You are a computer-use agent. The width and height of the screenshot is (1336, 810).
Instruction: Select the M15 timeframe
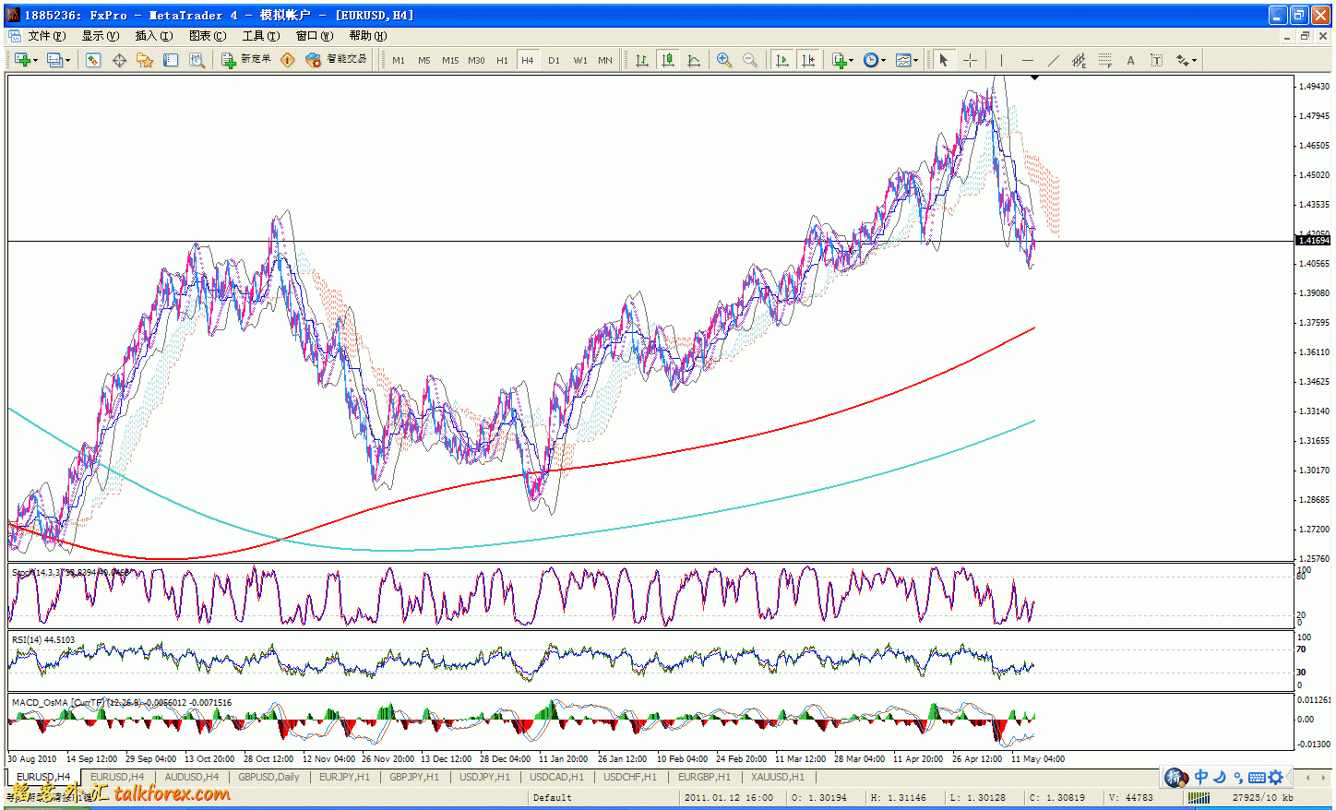pyautogui.click(x=450, y=60)
